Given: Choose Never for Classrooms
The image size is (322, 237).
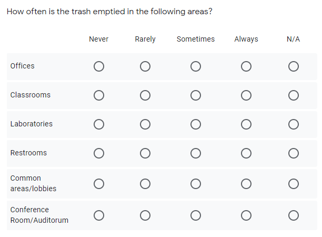Looking at the screenshot, I should pos(99,95).
